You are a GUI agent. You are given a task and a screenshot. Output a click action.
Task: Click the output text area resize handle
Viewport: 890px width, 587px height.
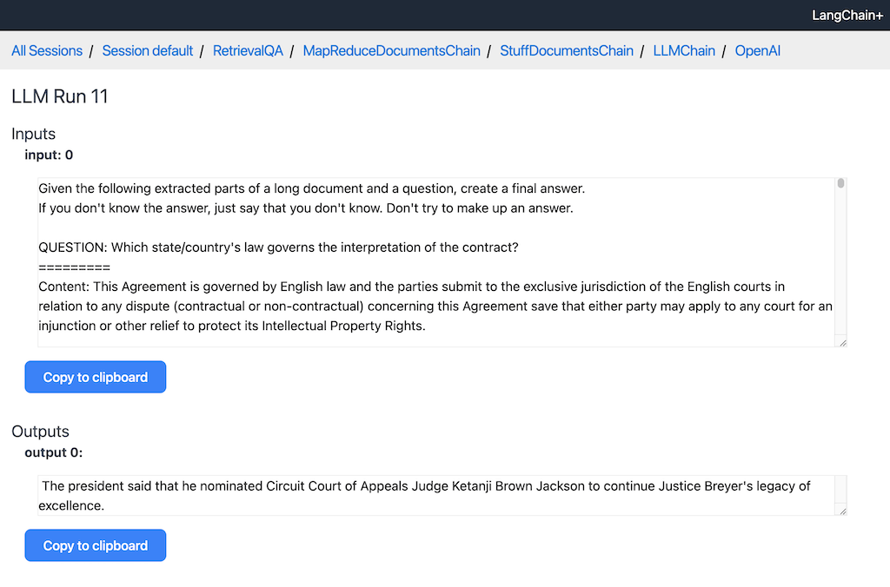[842, 511]
